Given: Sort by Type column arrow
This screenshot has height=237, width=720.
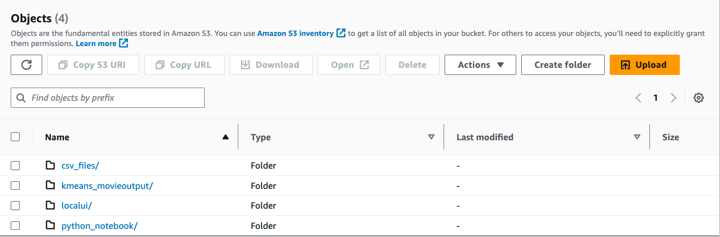Looking at the screenshot, I should [x=431, y=137].
